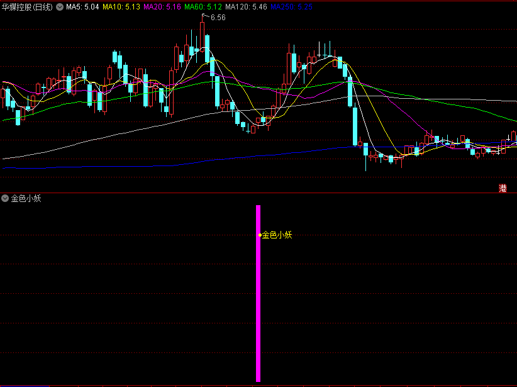Select the MA250: 5.25 indicator label

click(x=291, y=7)
